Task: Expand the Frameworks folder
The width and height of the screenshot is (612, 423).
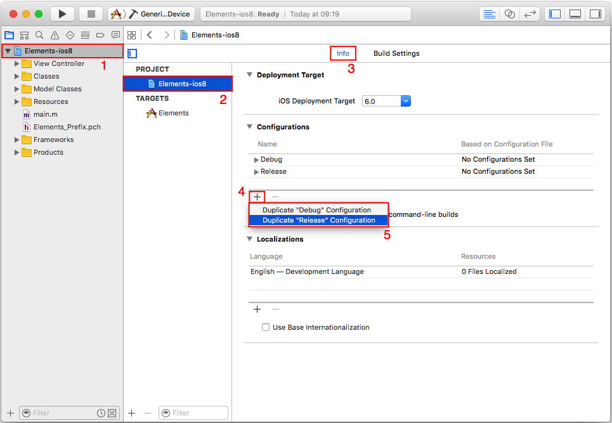Action: pos(17,140)
